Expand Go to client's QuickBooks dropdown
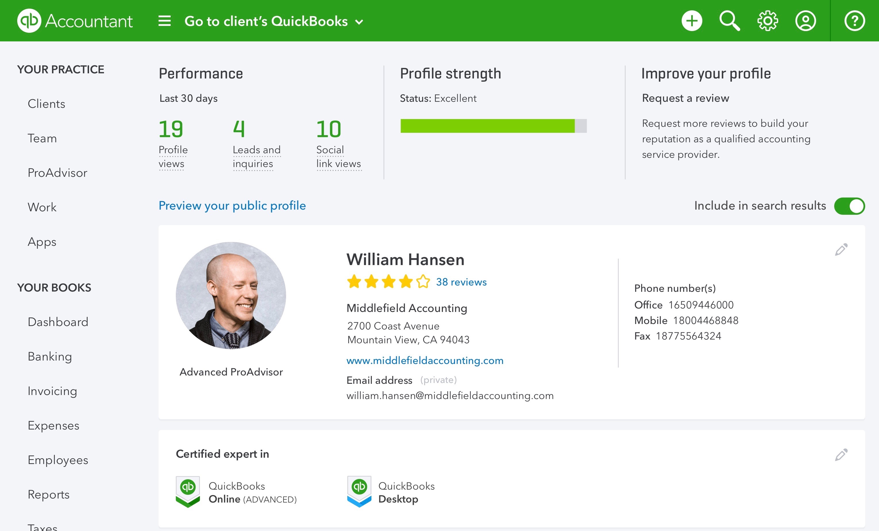Viewport: 879px width, 531px height. coord(273,21)
